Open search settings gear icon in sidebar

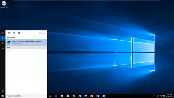pos(2,43)
